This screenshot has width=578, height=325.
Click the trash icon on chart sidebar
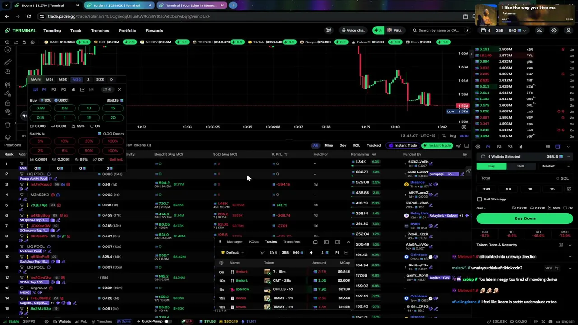pos(8,125)
